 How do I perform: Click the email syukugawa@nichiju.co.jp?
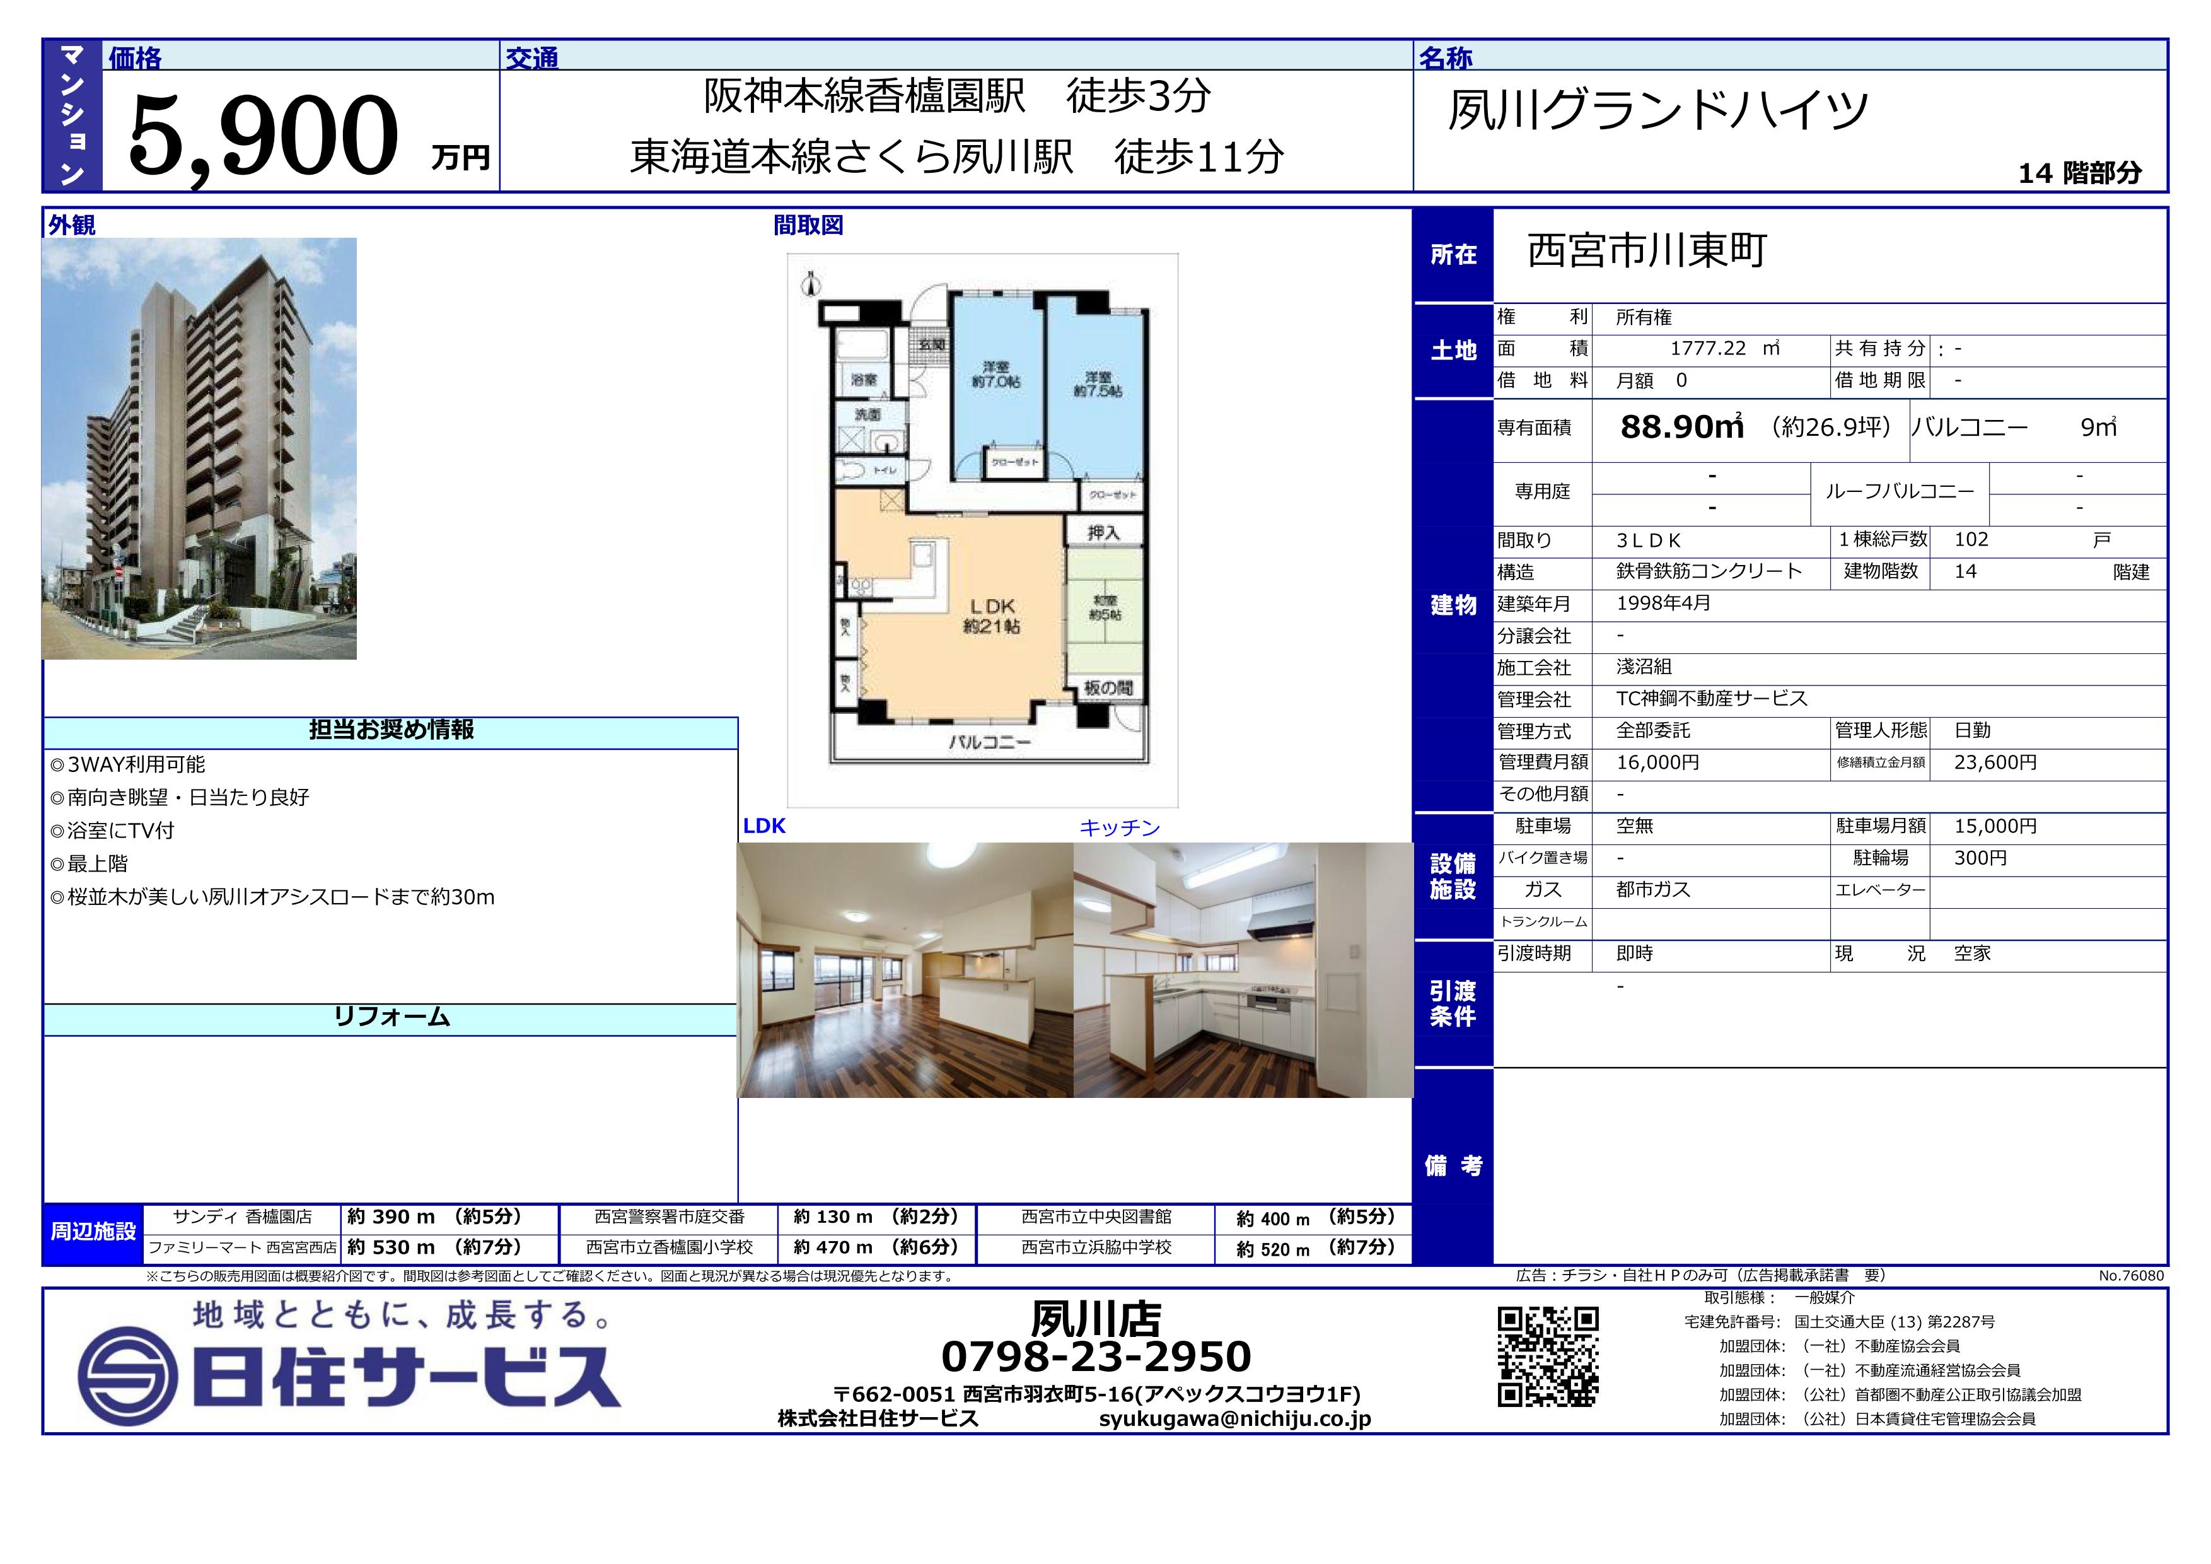1234,1418
